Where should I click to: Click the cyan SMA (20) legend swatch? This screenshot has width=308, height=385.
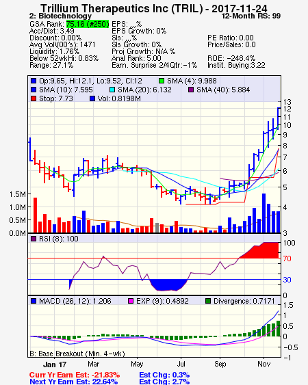[112, 90]
